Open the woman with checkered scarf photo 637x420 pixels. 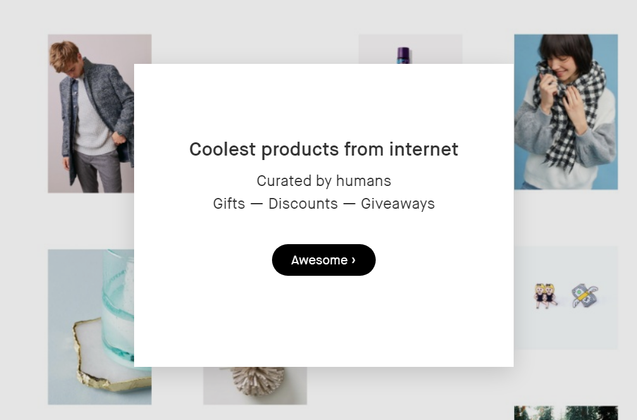566,112
